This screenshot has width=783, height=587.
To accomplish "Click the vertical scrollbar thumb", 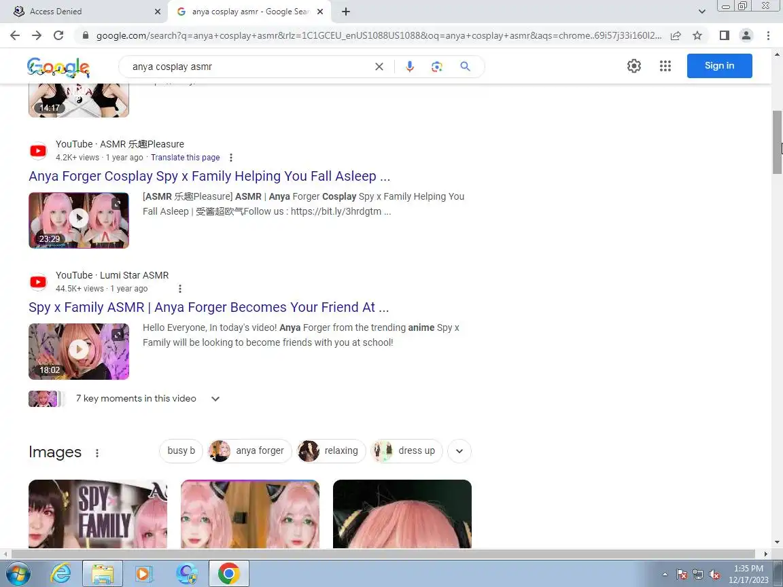I will (777, 142).
